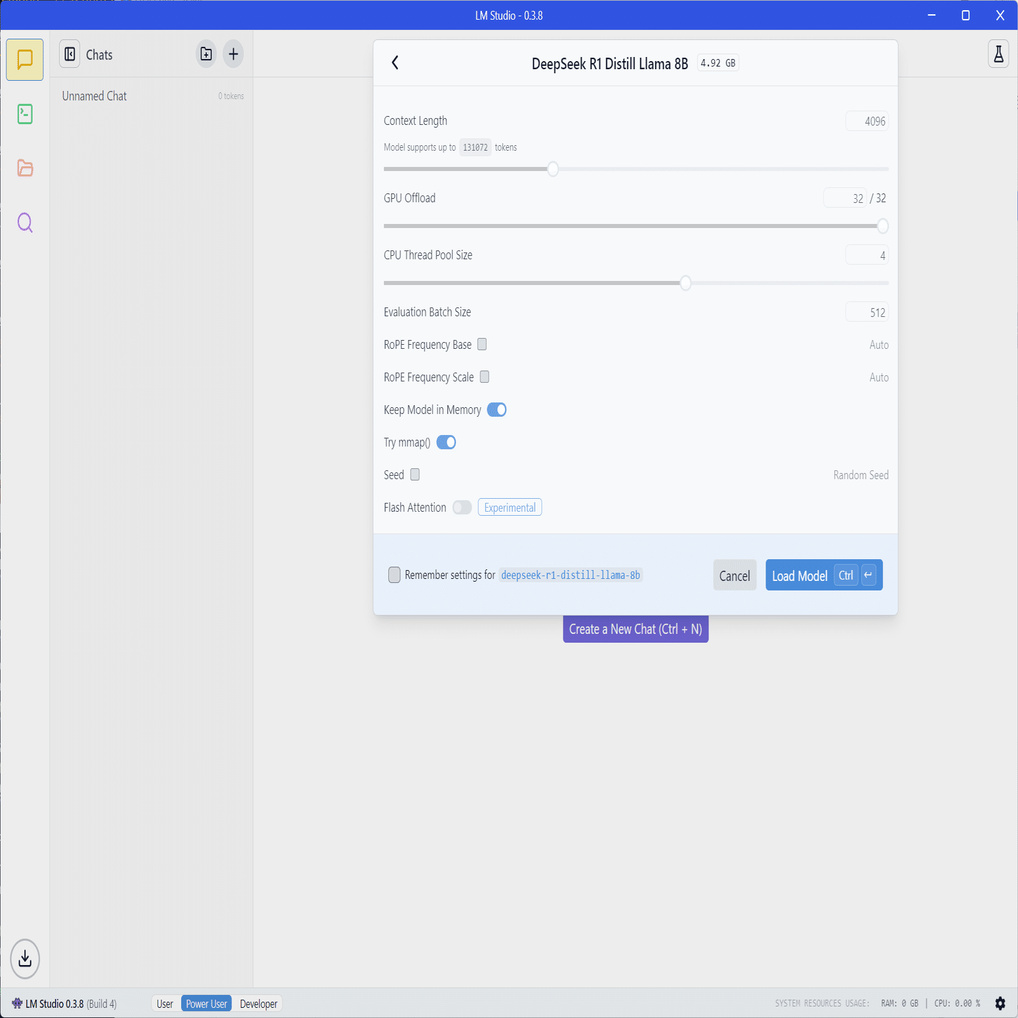This screenshot has width=1018, height=1018.
Task: Maximize the LM Studio window
Action: click(966, 15)
